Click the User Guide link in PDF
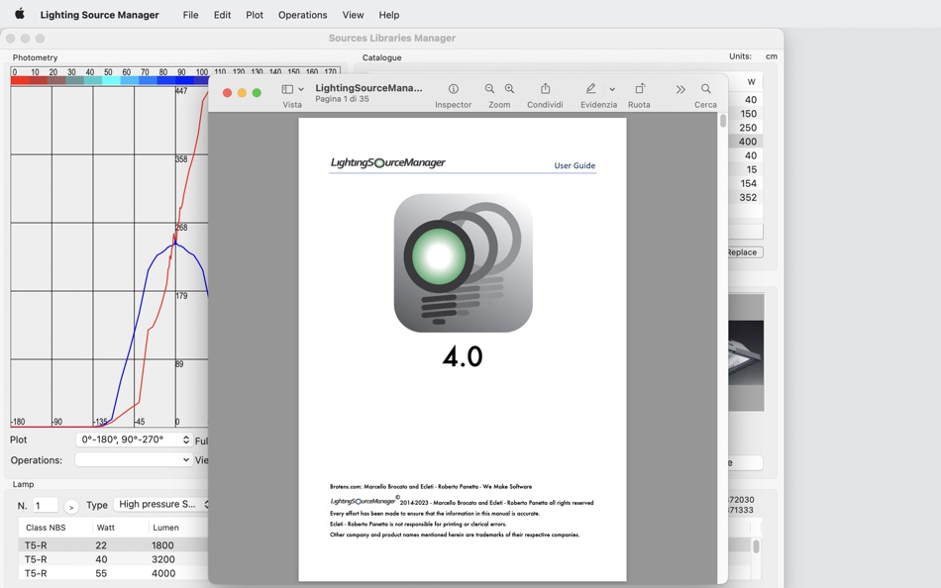Viewport: 941px width, 588px height. 575,165
